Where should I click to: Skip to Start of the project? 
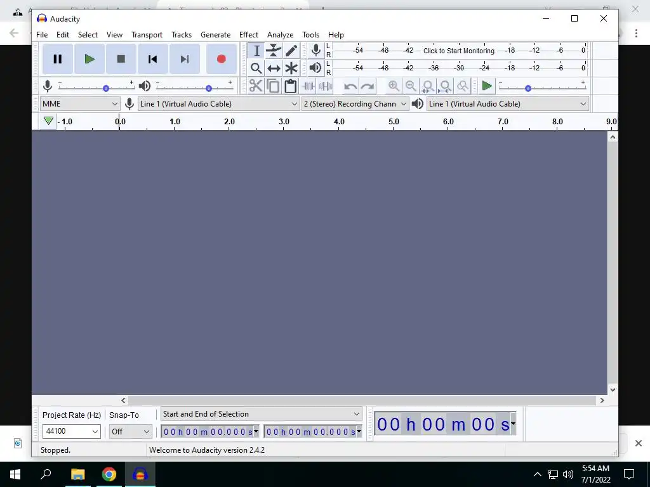pyautogui.click(x=152, y=59)
